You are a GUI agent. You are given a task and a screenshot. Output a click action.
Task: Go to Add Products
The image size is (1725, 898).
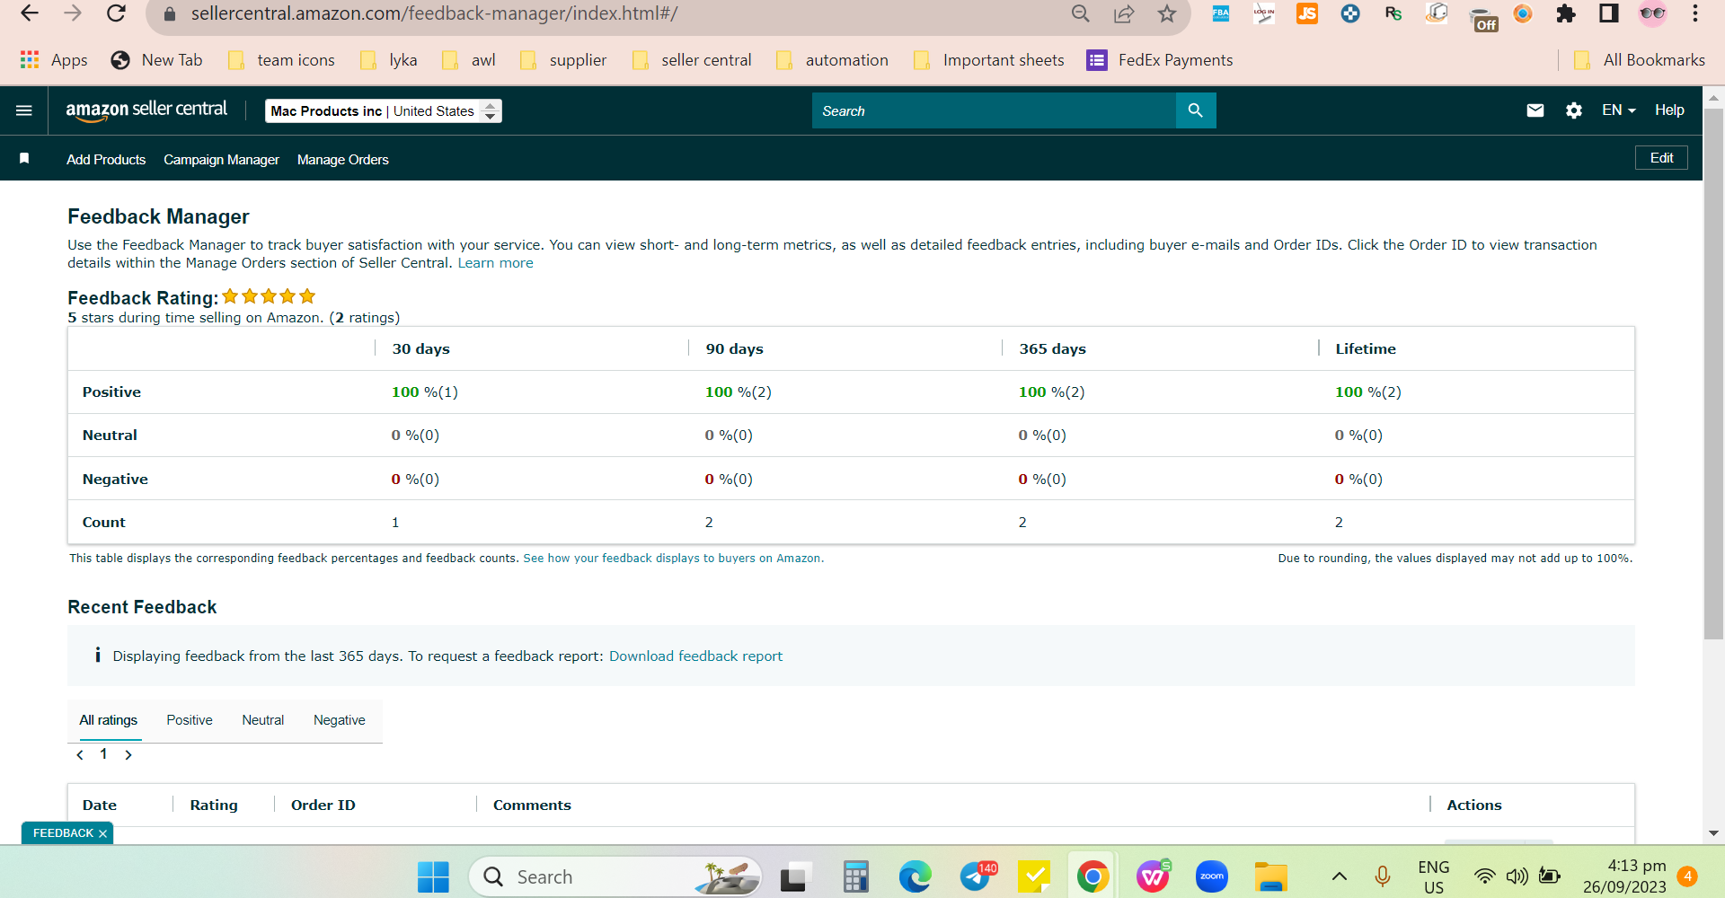(106, 159)
